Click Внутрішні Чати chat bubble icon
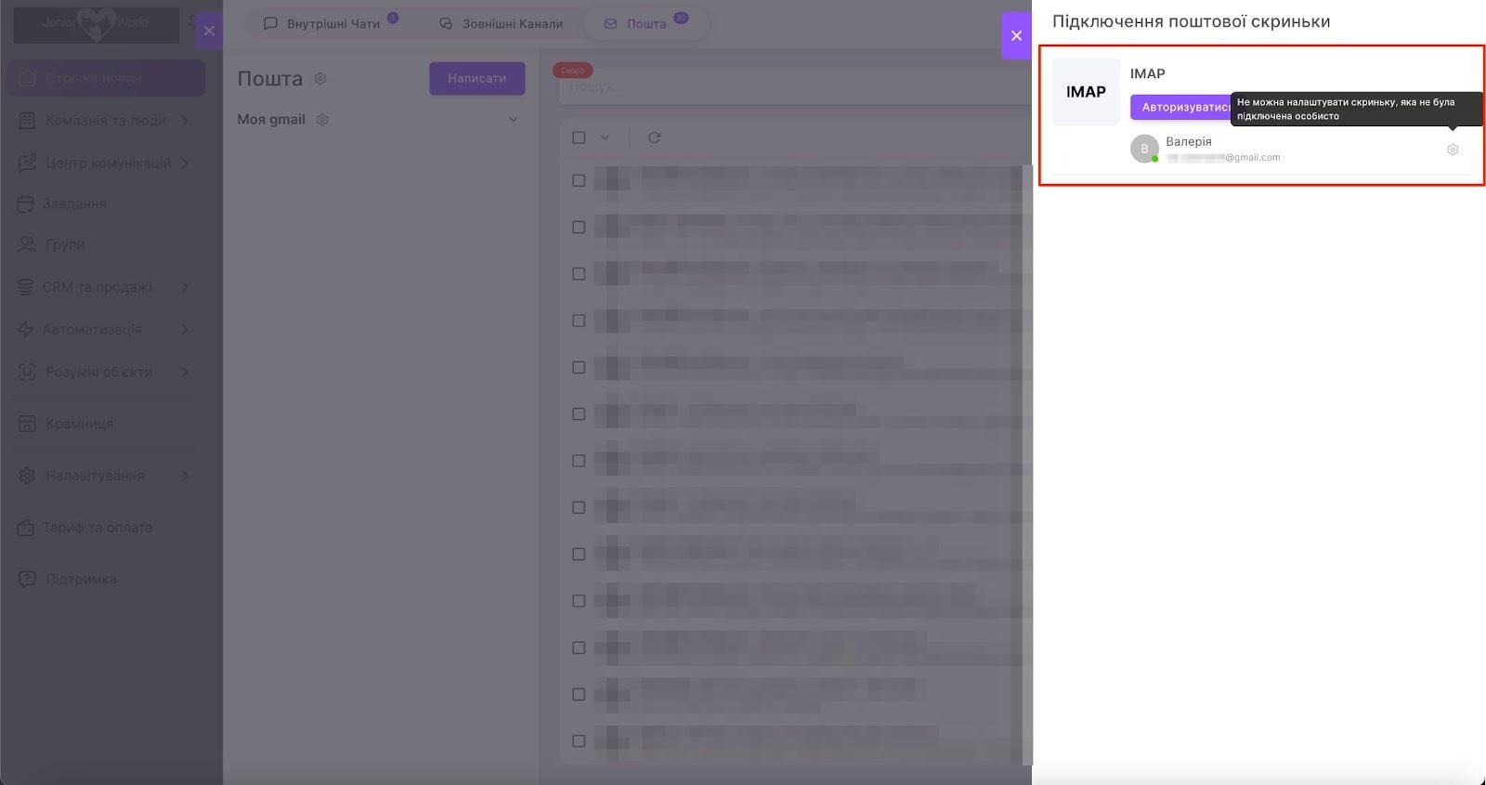The image size is (1486, 785). click(270, 23)
